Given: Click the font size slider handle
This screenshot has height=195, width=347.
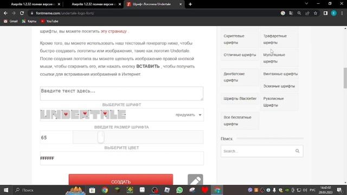Looking at the screenshot, I should point(101,137).
